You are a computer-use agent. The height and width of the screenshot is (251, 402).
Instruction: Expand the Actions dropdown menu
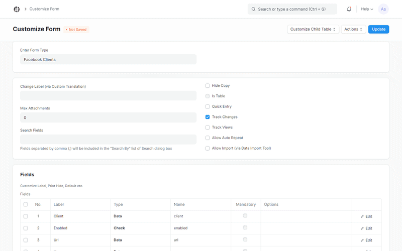(353, 29)
